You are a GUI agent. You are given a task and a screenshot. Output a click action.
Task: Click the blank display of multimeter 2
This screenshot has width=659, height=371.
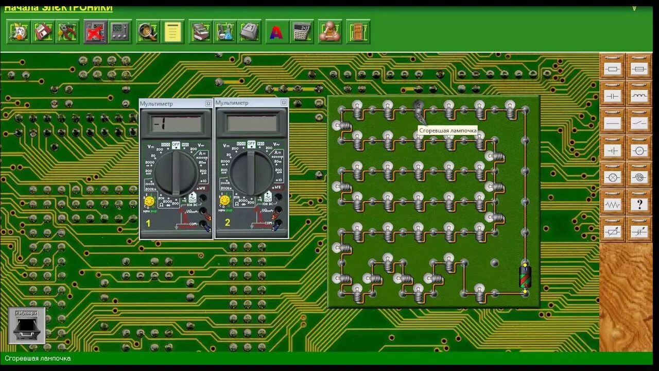(x=251, y=123)
